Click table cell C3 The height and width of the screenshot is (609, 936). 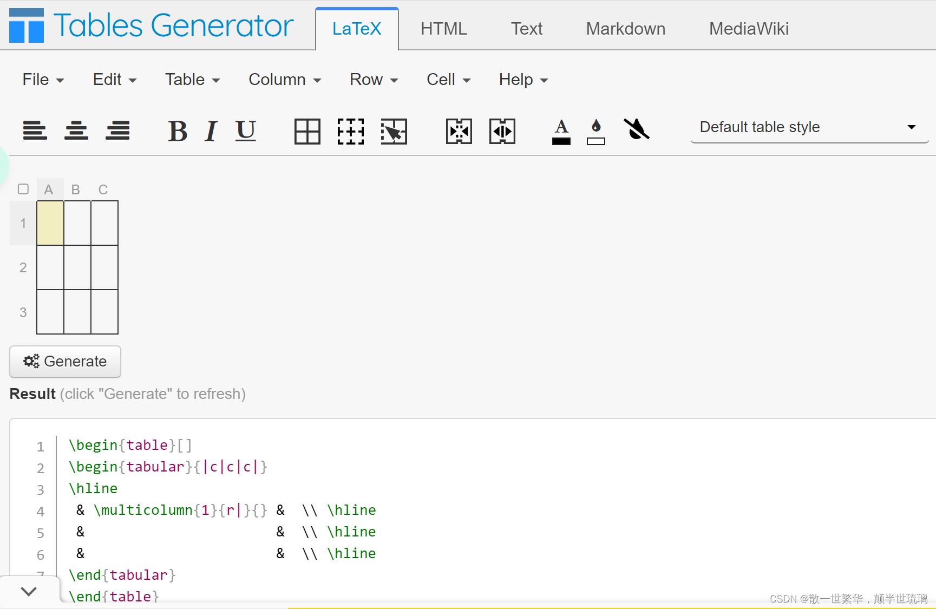pyautogui.click(x=104, y=312)
